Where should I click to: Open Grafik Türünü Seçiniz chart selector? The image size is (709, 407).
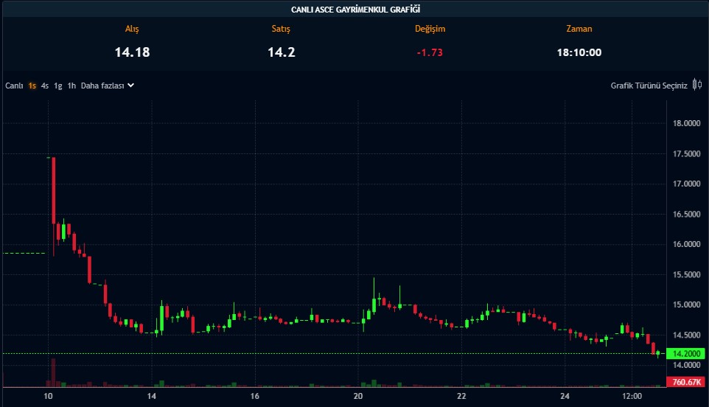pyautogui.click(x=649, y=86)
